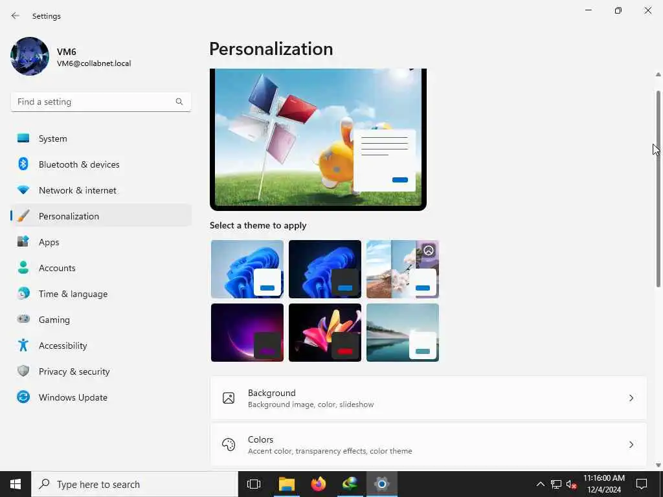Open Colors accent and transparency row
The height and width of the screenshot is (497, 663).
coord(429,445)
